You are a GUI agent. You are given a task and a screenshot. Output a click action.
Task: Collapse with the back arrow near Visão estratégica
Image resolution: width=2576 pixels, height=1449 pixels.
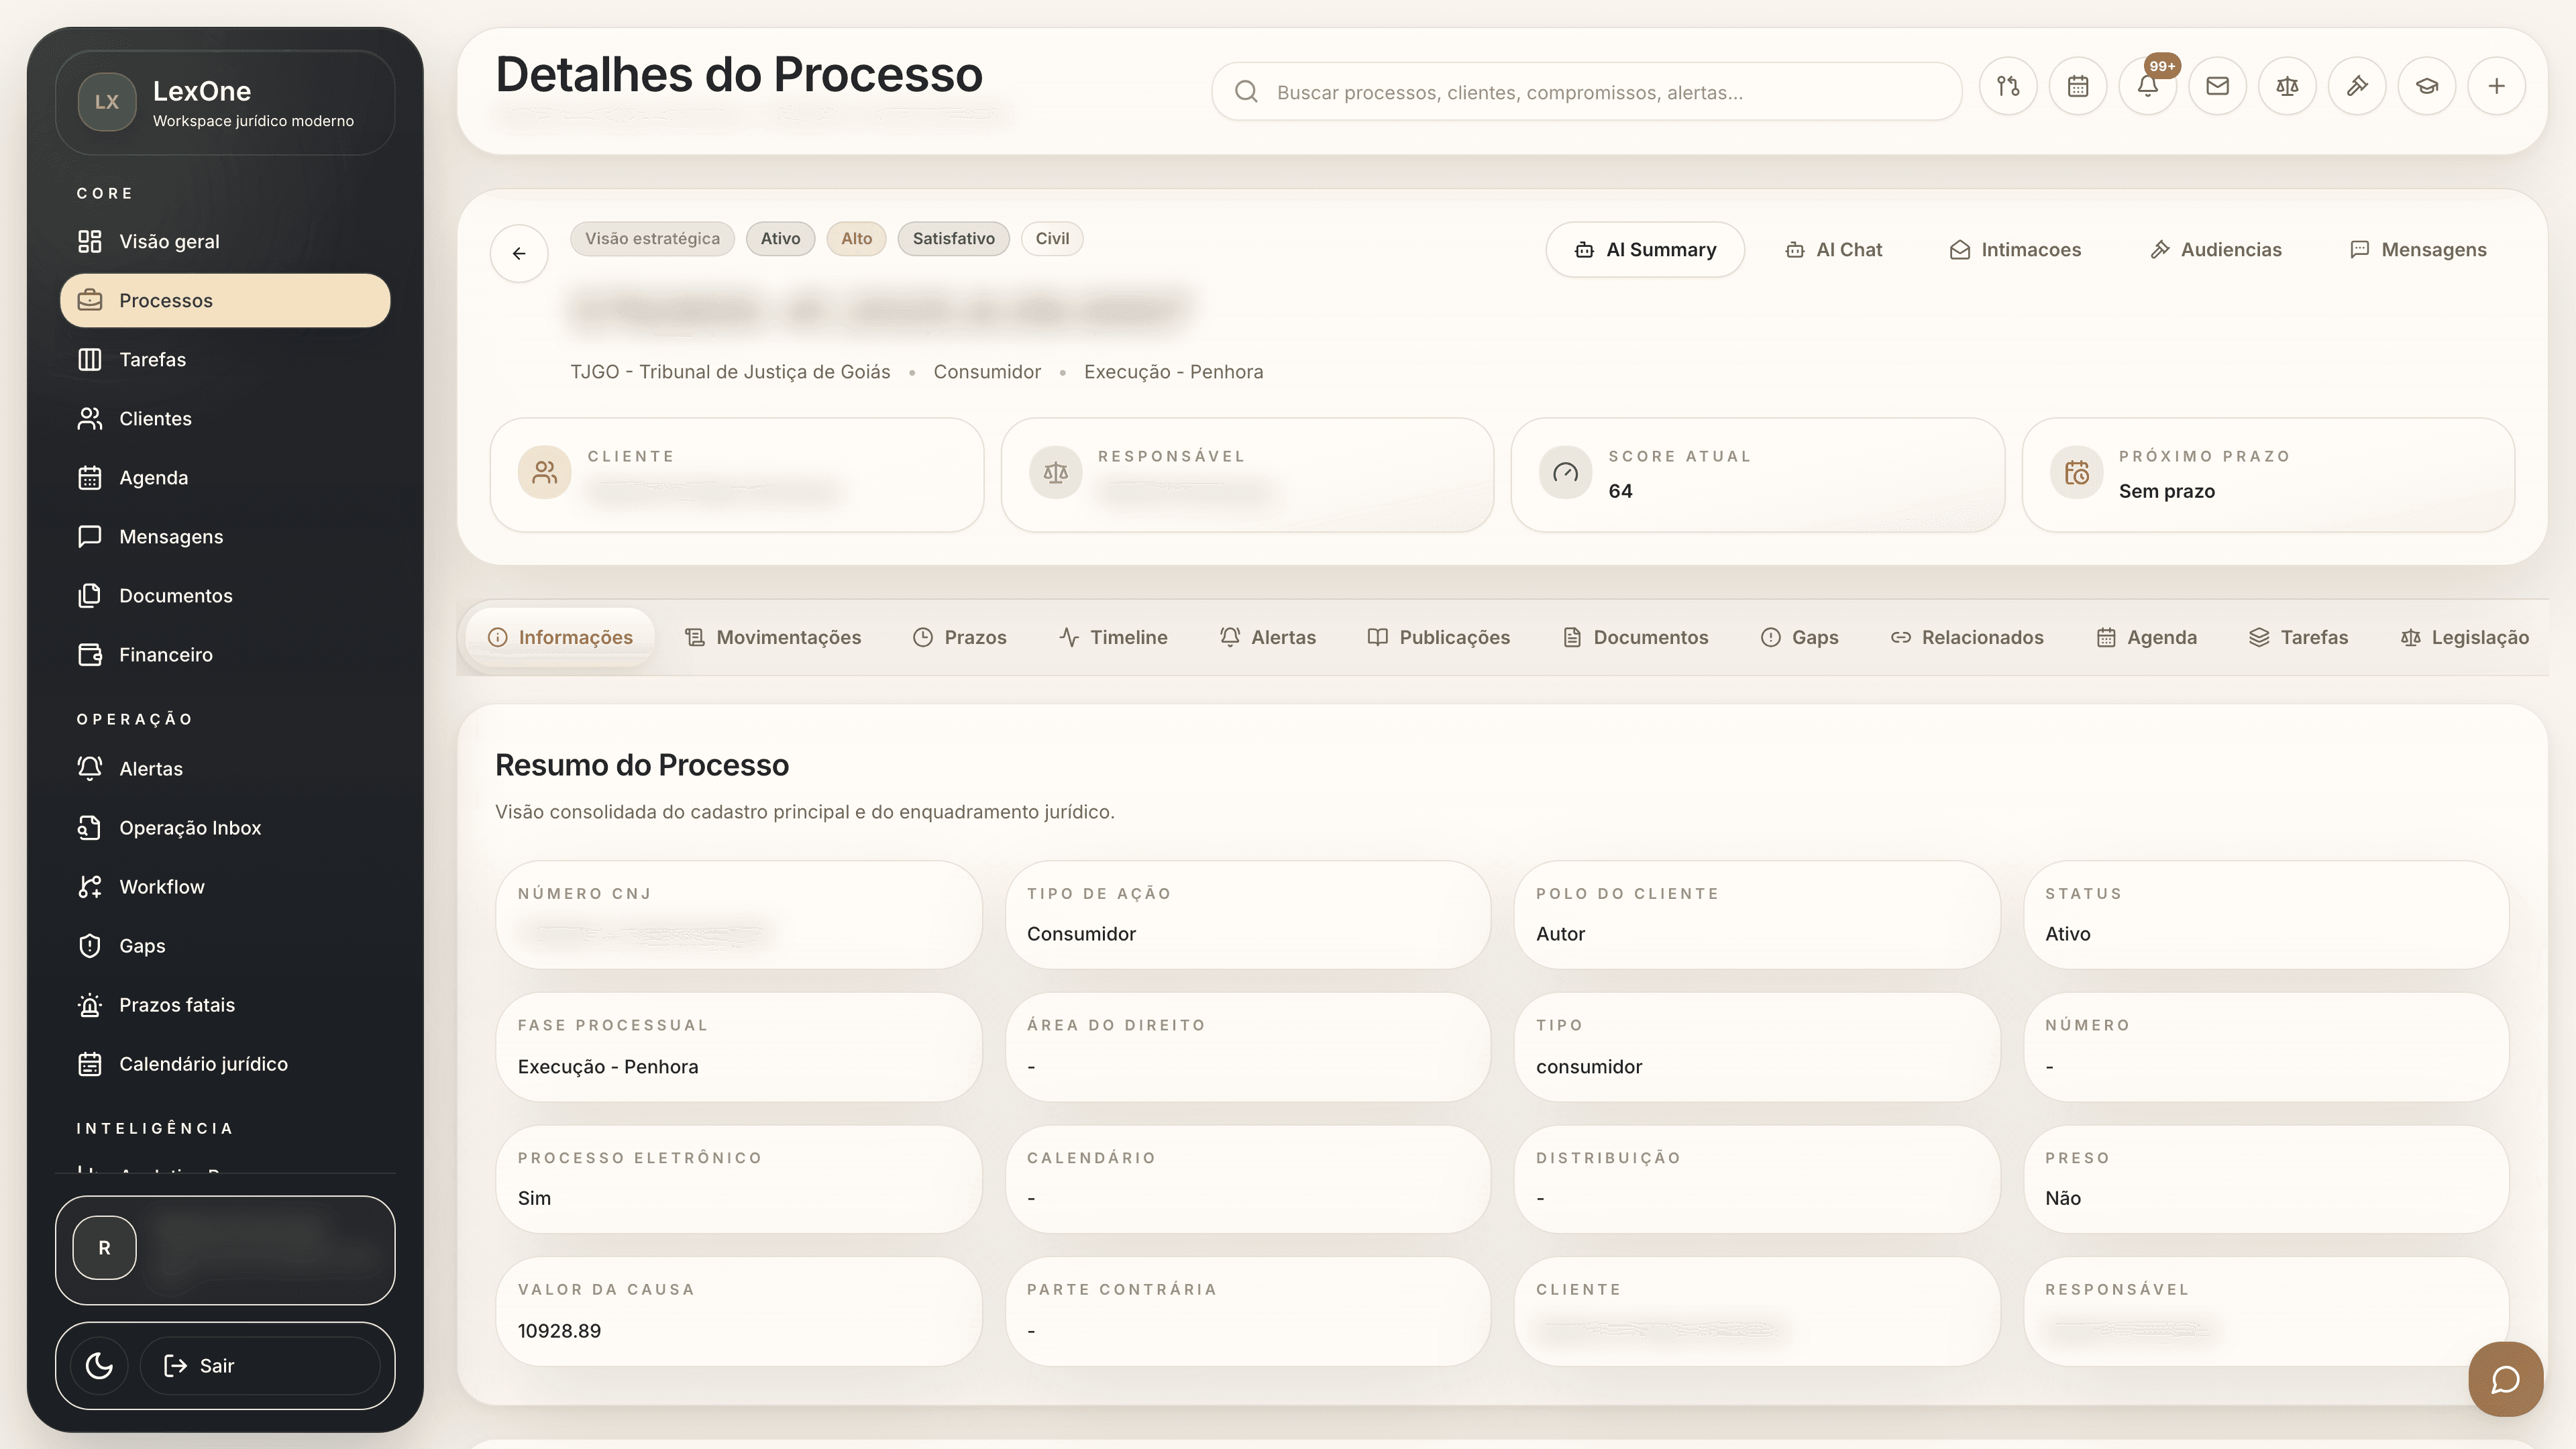[519, 253]
